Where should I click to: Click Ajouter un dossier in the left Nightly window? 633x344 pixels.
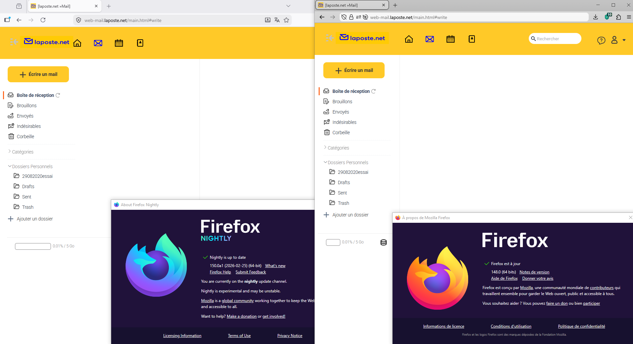point(35,219)
